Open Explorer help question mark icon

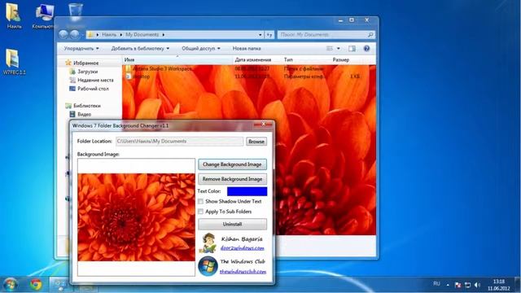tap(366, 49)
